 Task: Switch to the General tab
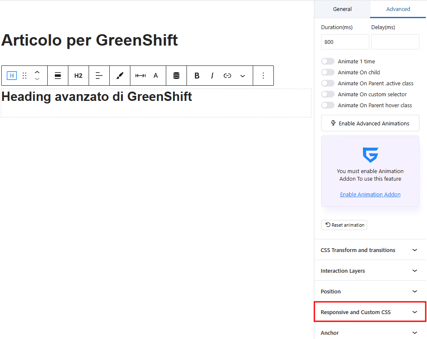(x=342, y=9)
